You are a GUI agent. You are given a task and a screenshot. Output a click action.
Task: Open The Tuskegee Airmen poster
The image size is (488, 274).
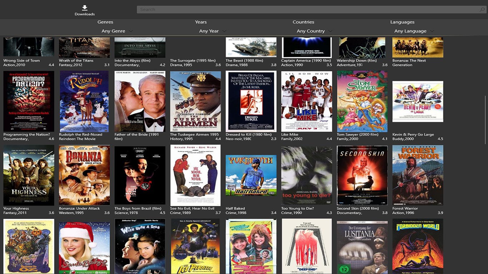pos(195,101)
